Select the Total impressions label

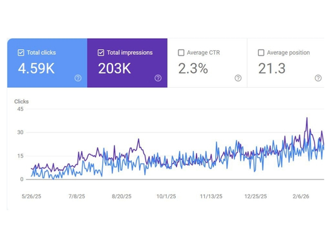point(130,53)
